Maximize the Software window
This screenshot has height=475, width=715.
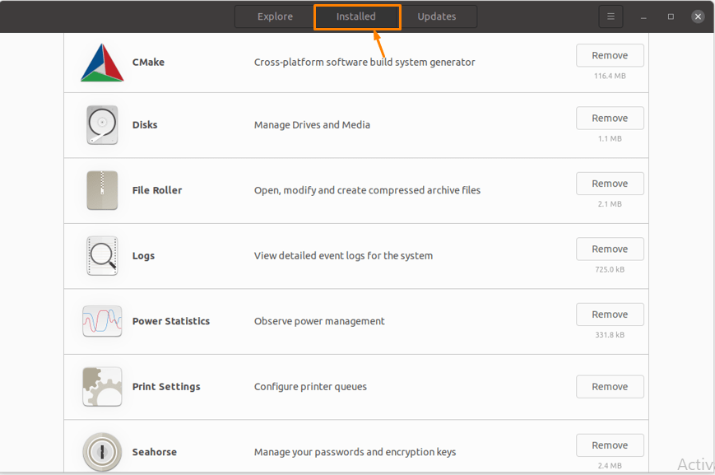click(x=671, y=16)
